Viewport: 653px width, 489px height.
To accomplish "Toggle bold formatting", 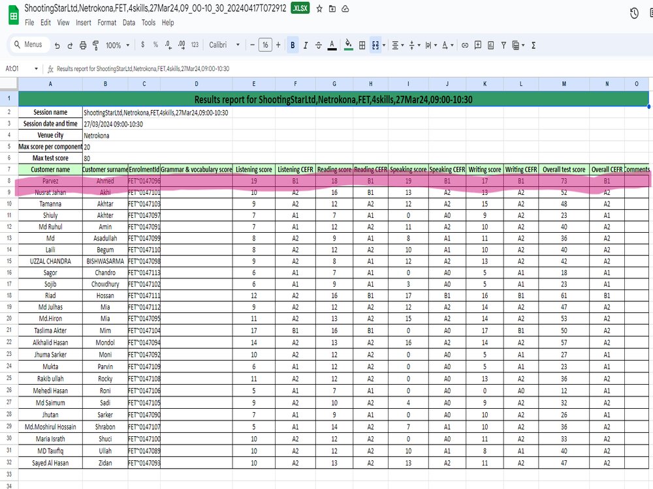I will coord(293,45).
